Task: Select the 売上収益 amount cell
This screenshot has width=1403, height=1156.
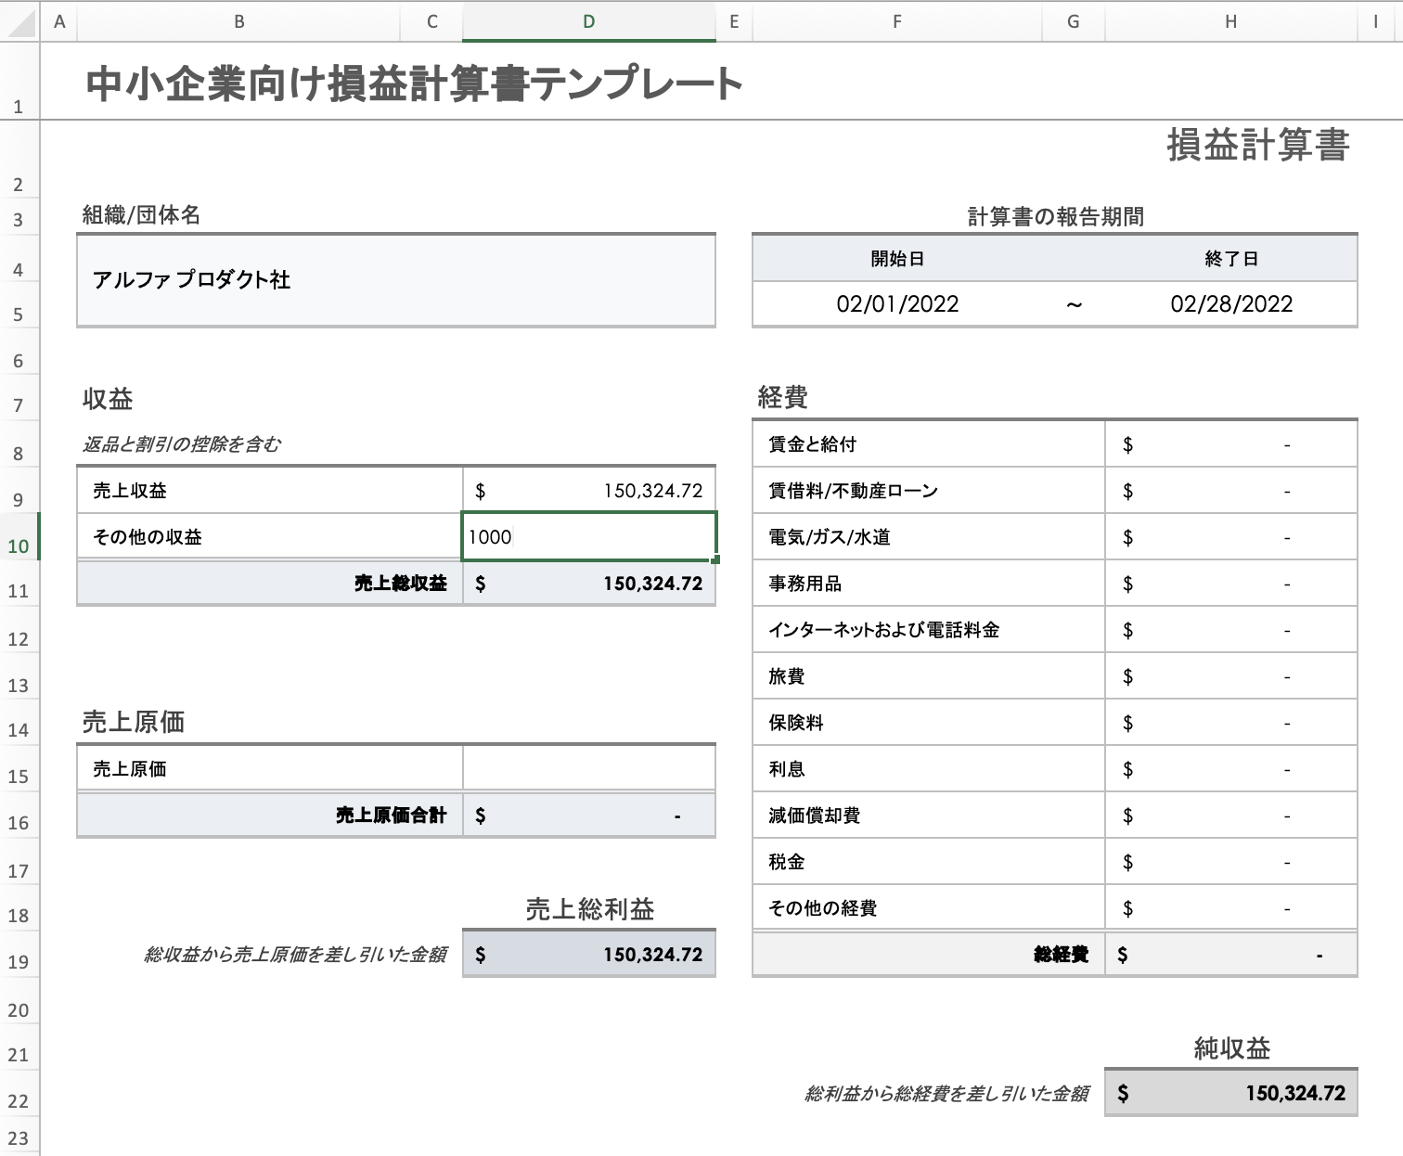Action: [589, 490]
